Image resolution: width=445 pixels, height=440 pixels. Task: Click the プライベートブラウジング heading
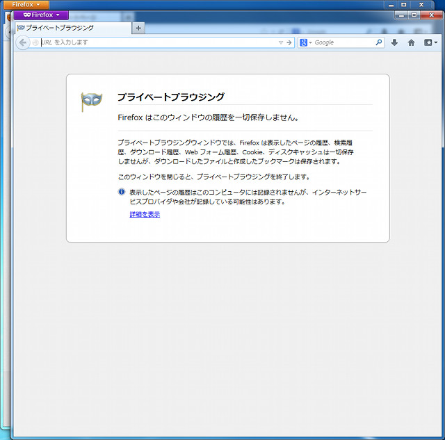171,97
